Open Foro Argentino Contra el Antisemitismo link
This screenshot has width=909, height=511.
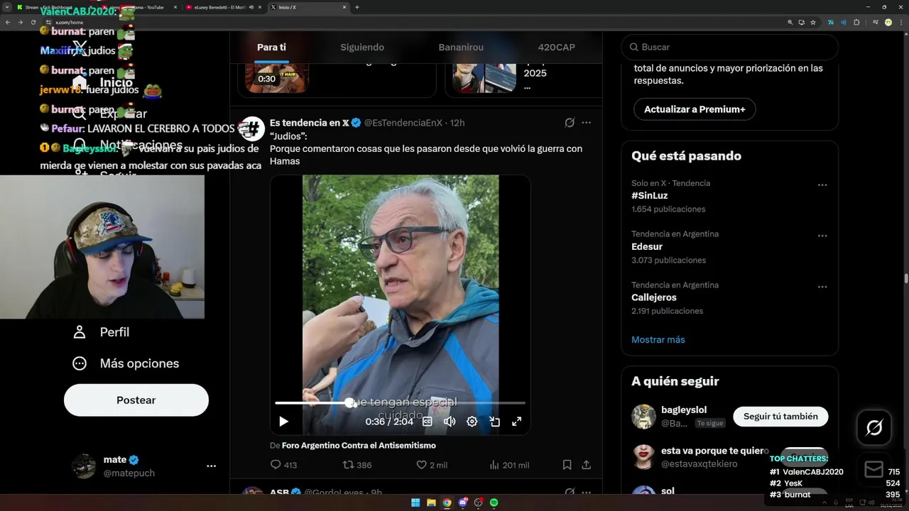[359, 445]
